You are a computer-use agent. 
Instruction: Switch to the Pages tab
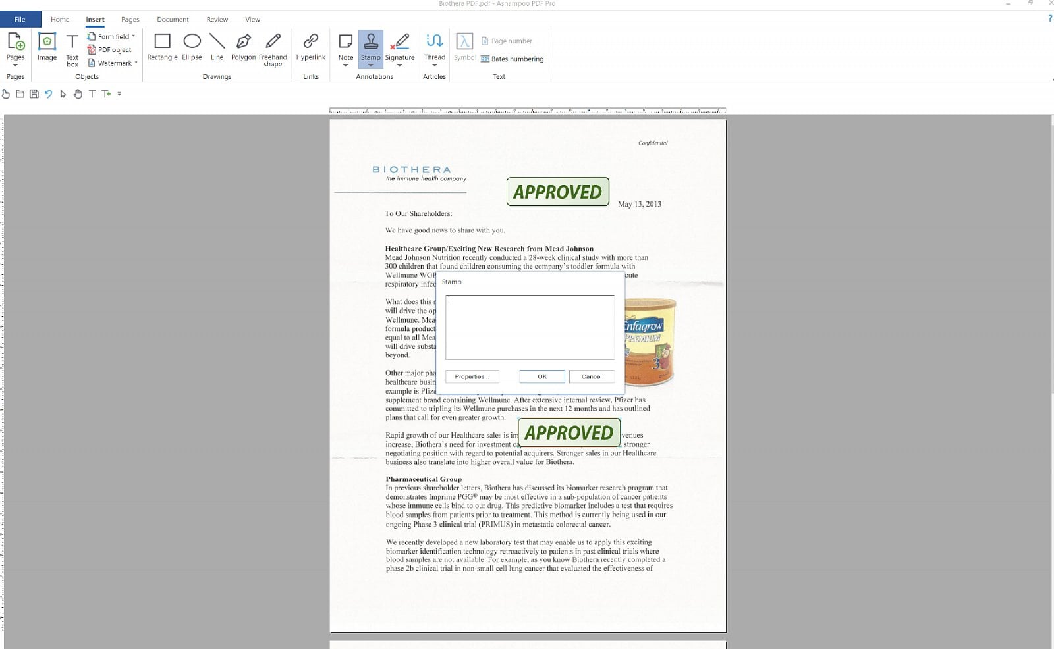tap(130, 20)
